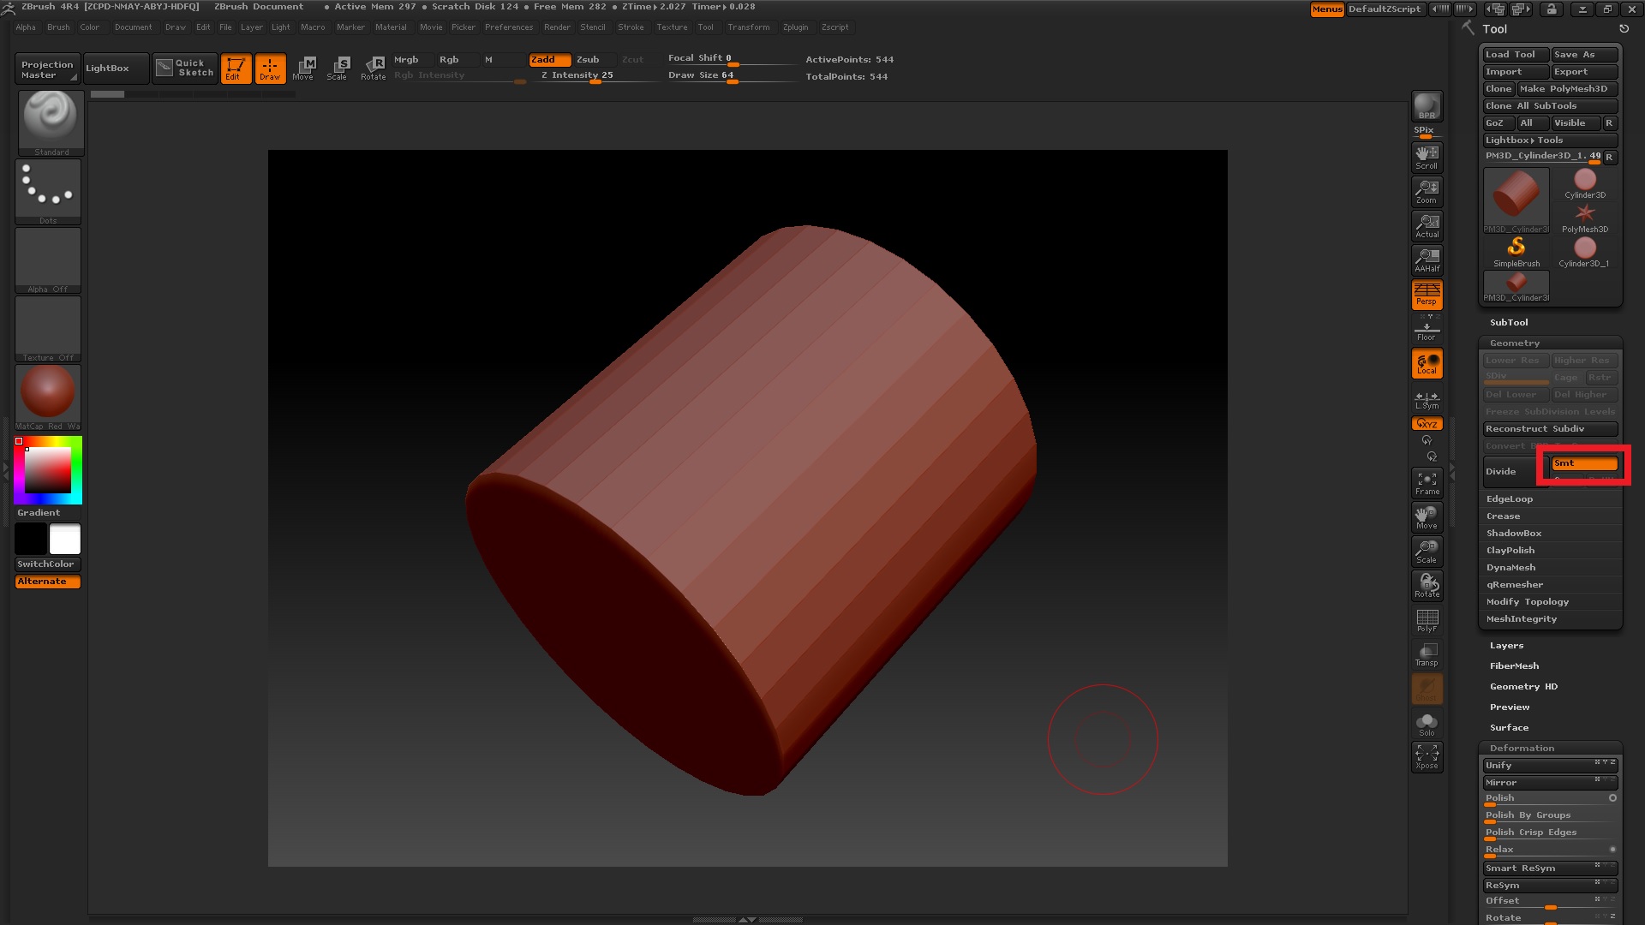Open the Zplugin menu

[795, 27]
